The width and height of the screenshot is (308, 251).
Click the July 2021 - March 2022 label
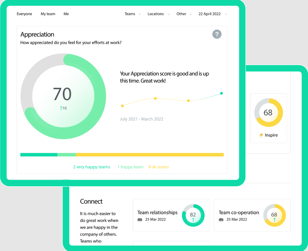click(x=142, y=119)
